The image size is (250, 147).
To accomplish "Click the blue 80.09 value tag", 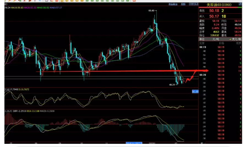I will pos(195,92).
